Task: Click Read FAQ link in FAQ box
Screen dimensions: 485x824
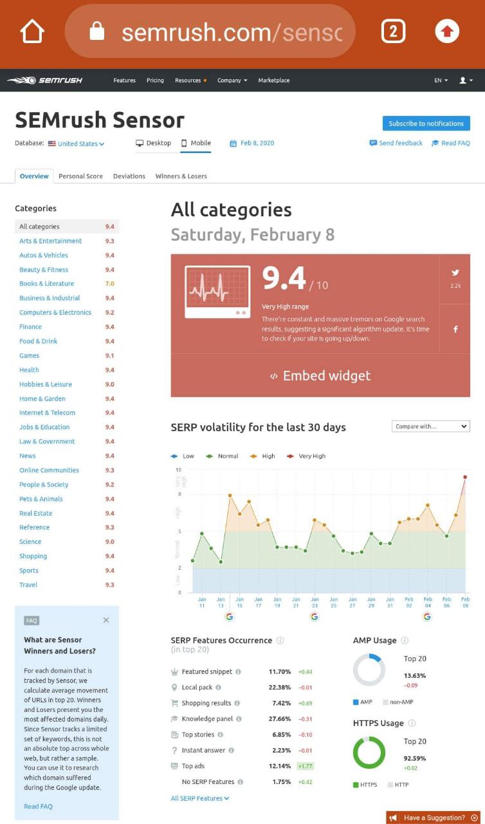Action: coord(38,806)
